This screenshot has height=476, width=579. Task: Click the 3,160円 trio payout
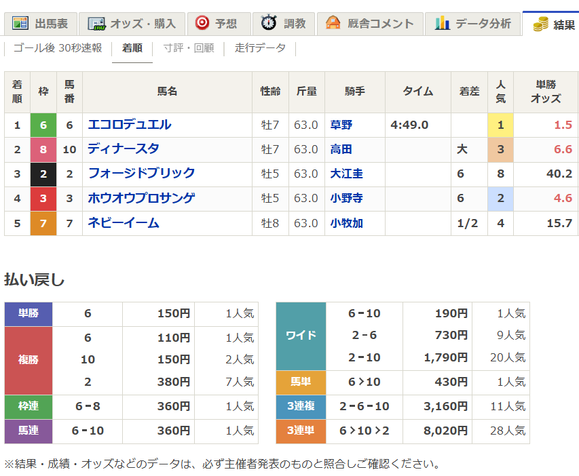coord(446,406)
